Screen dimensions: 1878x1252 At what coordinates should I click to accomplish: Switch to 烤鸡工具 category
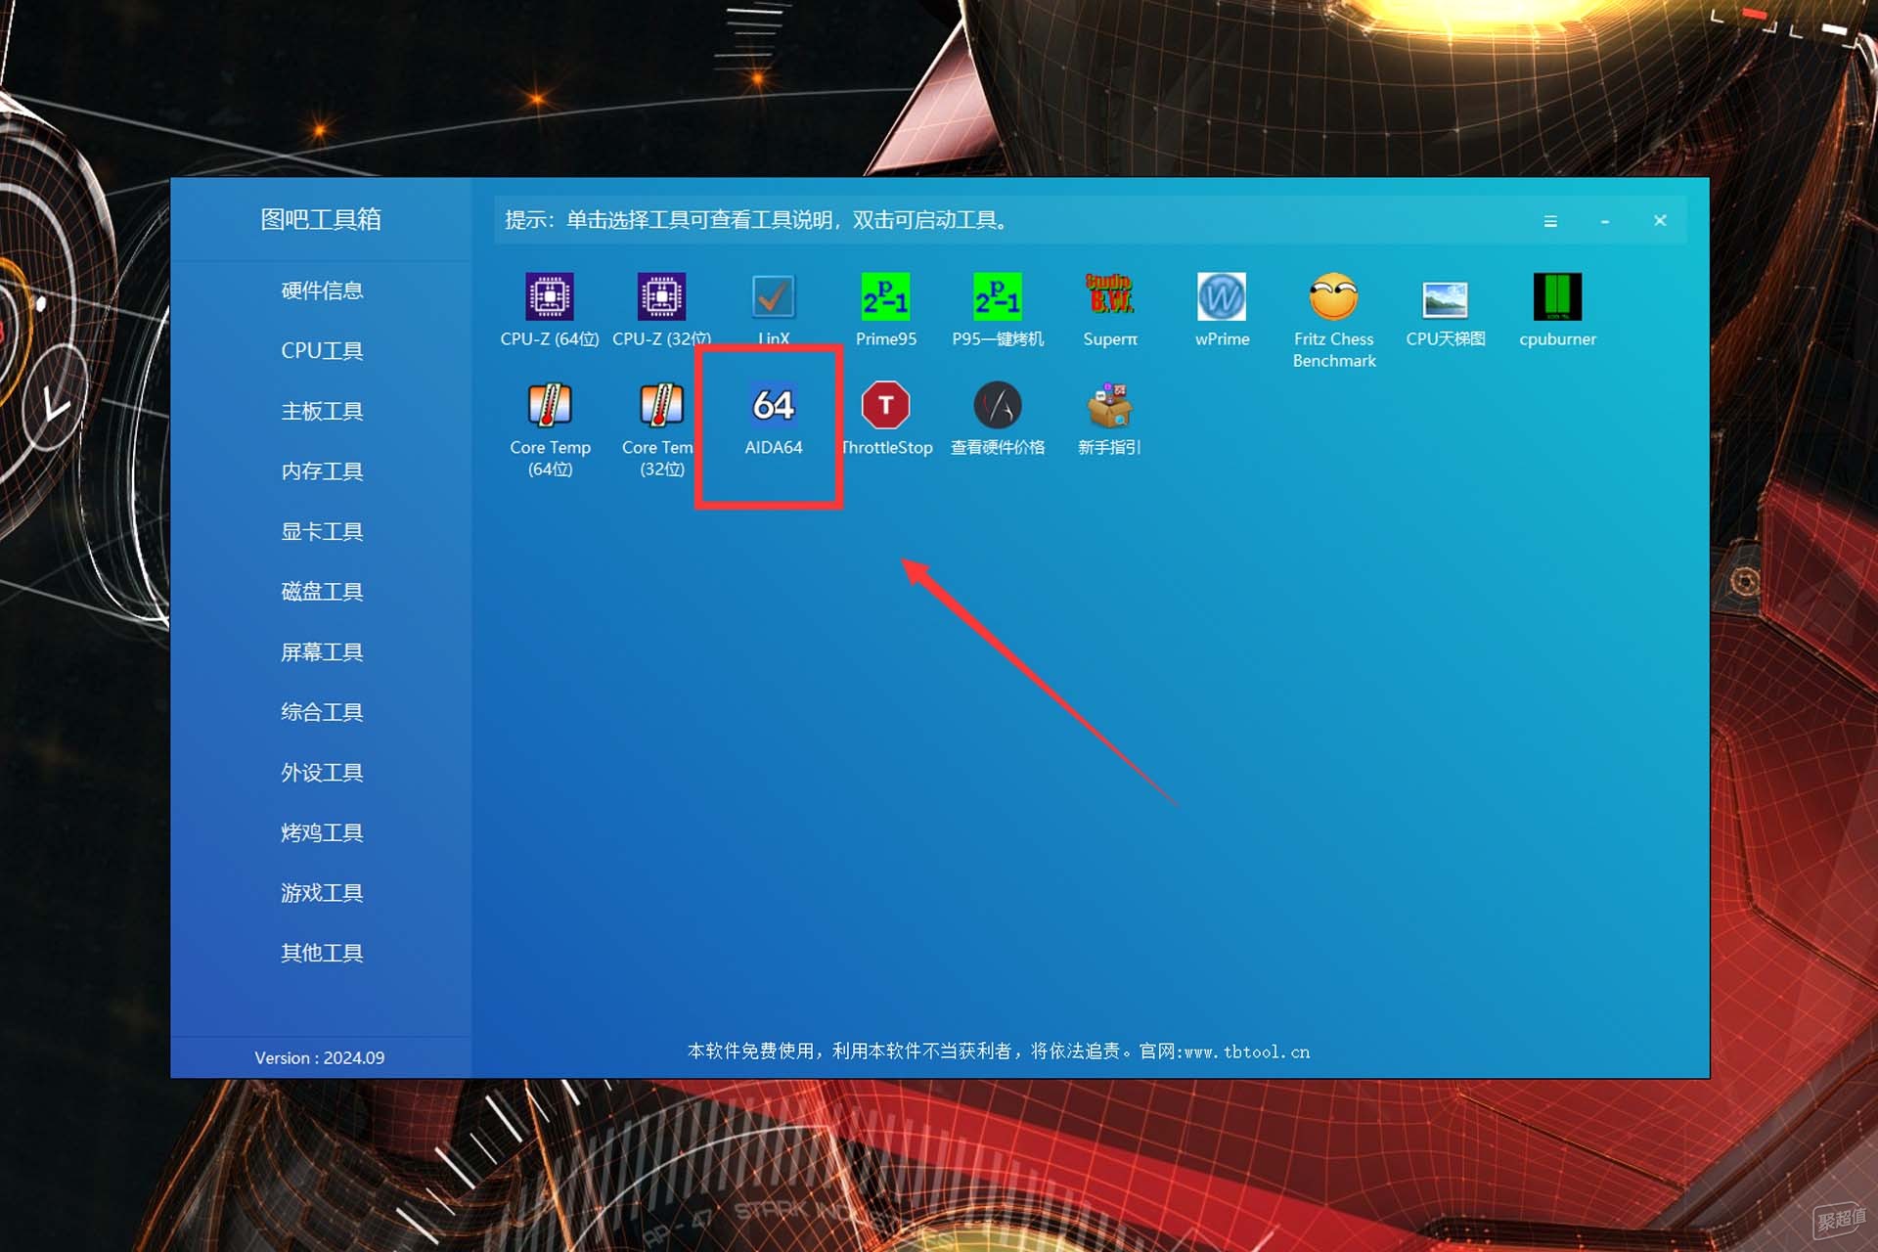tap(322, 831)
